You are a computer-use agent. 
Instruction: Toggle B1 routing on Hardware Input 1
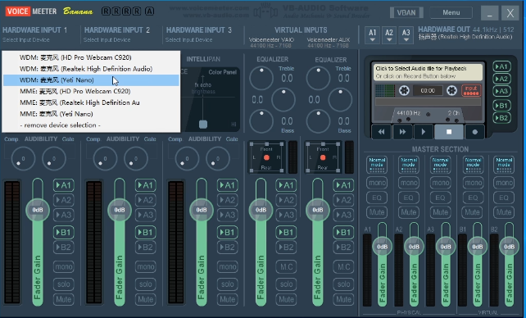point(63,232)
